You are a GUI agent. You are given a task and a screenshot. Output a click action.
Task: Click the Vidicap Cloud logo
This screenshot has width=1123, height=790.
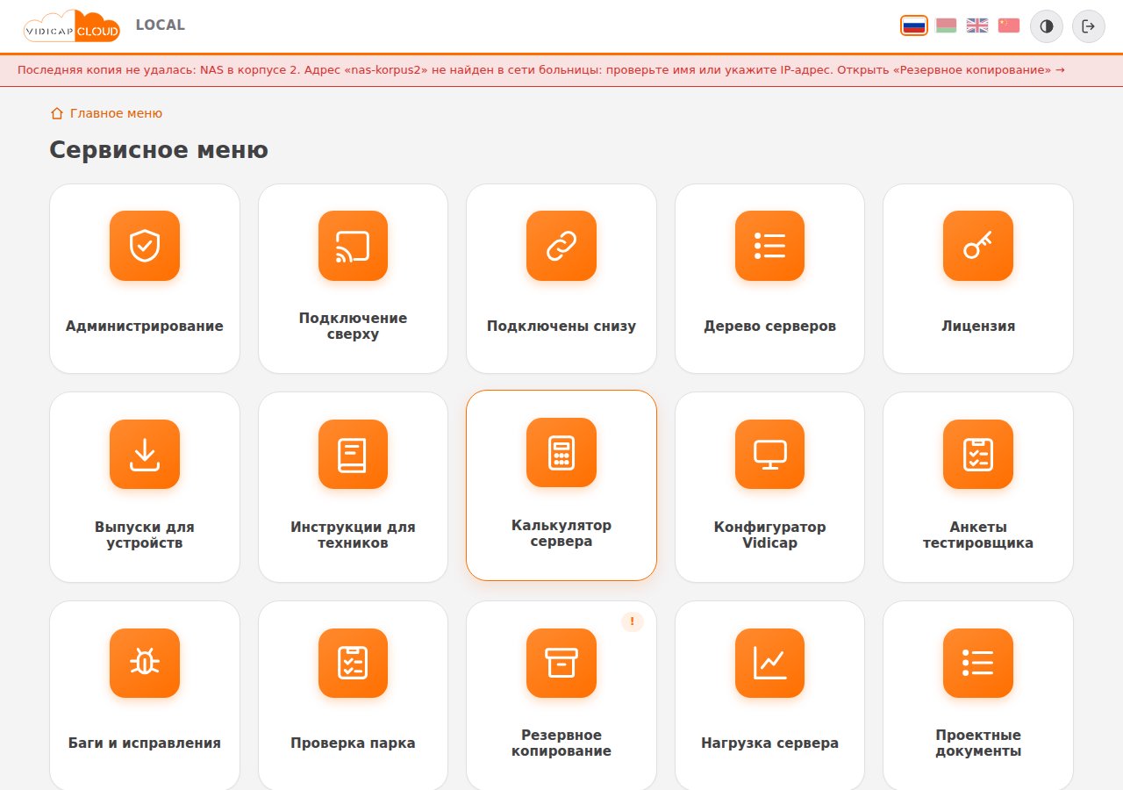point(72,26)
